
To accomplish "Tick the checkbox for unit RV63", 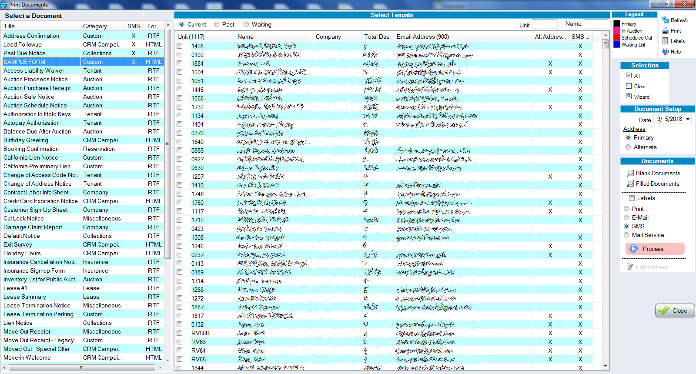I will coord(179,342).
